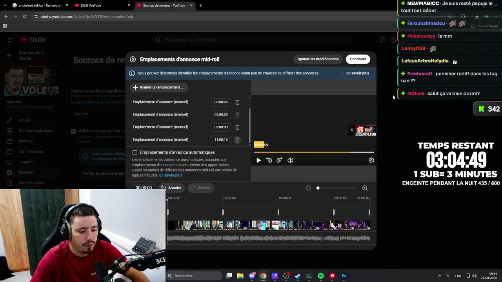Click the 00:00:00 current time field
The width and height of the screenshot is (502, 282).
(x=144, y=188)
